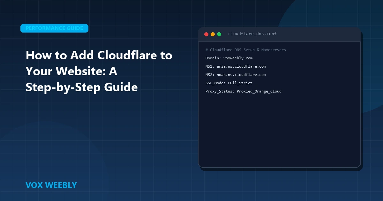
Task: Click the line "Domain: voxweebly.com"
Action: pyautogui.click(x=229, y=58)
